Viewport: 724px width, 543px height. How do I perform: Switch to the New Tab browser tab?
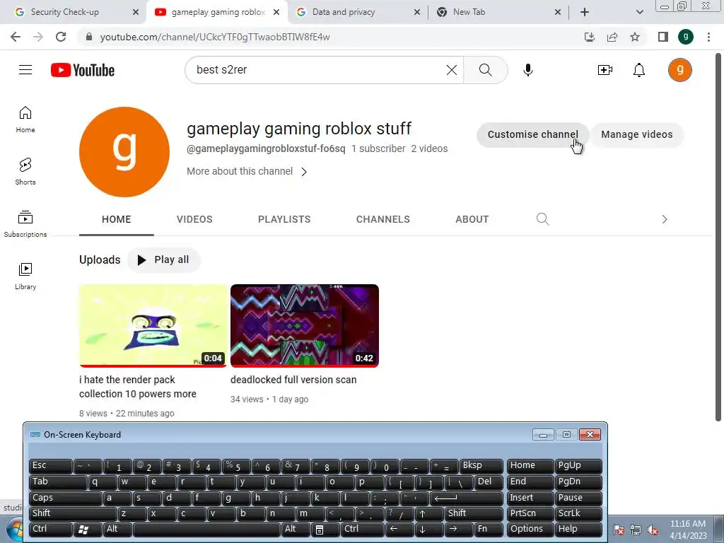[x=469, y=12]
